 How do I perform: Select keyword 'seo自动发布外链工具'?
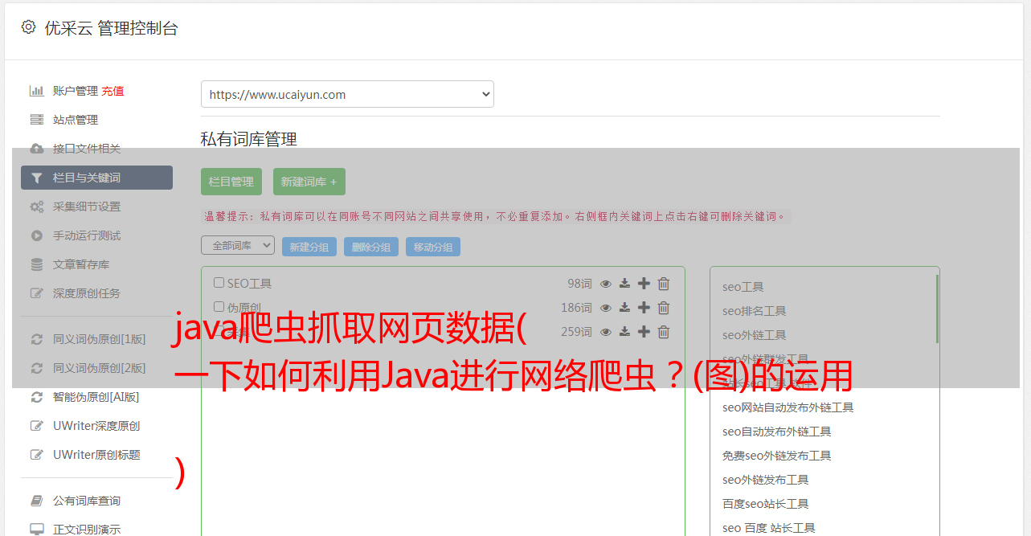[x=777, y=432]
